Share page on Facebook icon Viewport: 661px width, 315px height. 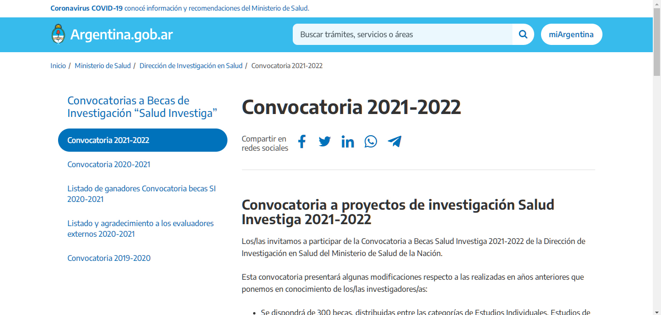point(302,142)
